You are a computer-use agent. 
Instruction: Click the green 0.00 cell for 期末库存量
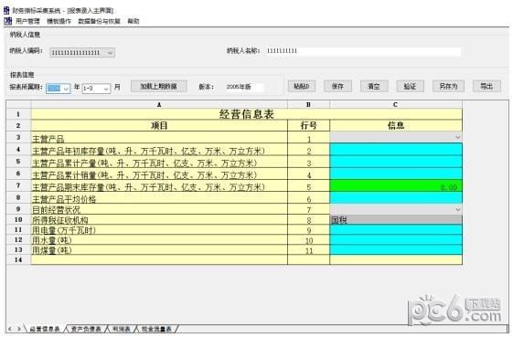coord(396,185)
